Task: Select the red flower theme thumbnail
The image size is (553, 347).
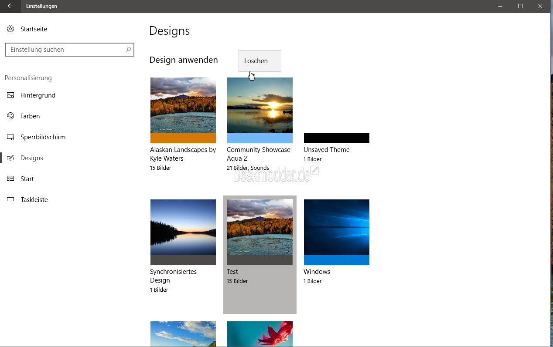Action: 260,334
